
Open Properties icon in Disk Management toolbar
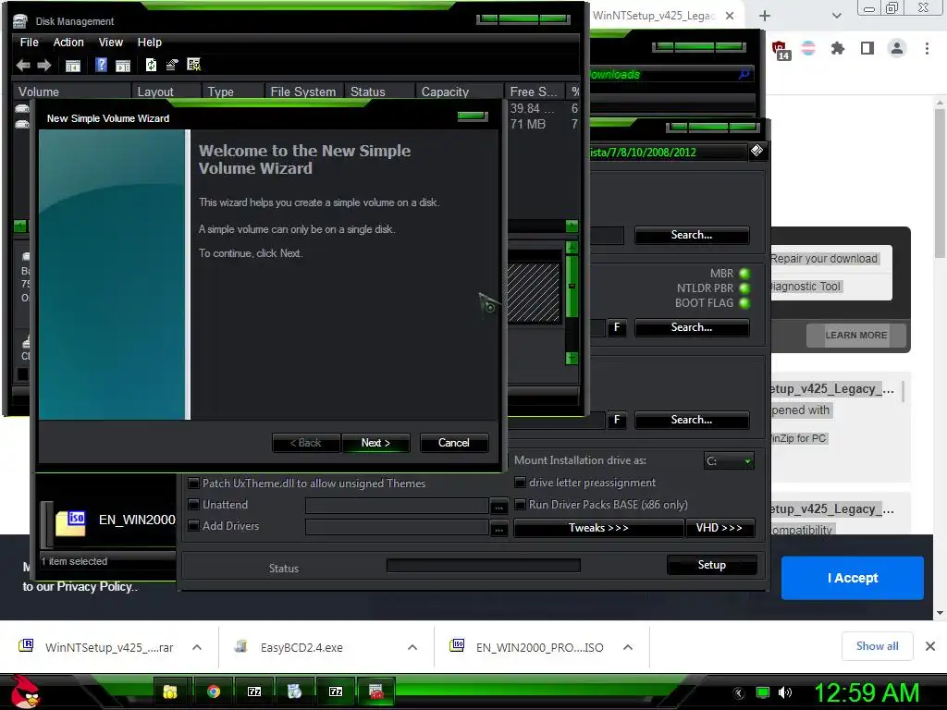(172, 65)
